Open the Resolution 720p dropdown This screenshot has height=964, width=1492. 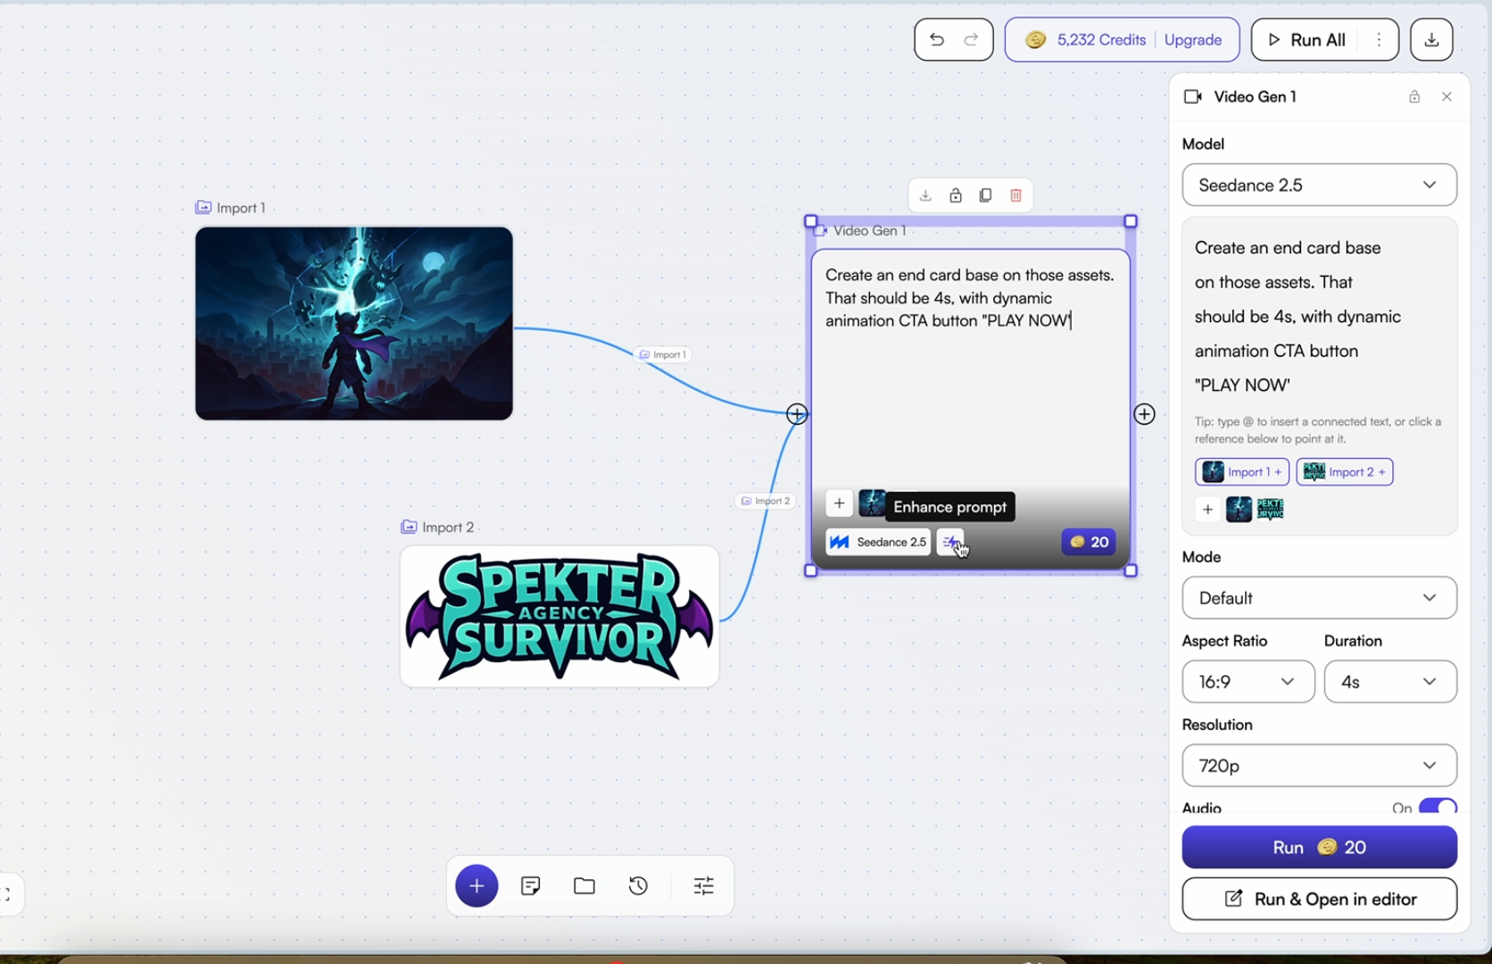[1319, 766]
